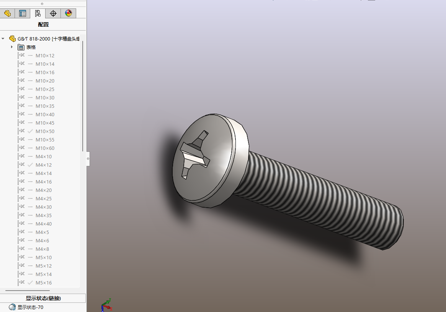Select configuration M4×25
The image size is (446, 312).
click(x=44, y=198)
